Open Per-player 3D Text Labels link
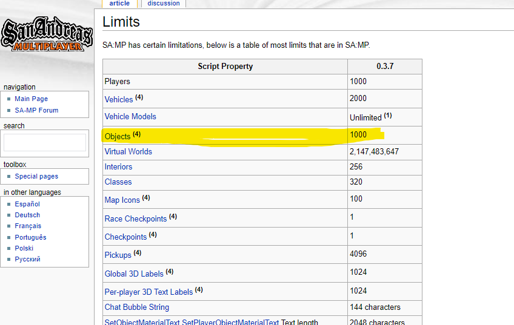514x325 pixels. pos(149,292)
